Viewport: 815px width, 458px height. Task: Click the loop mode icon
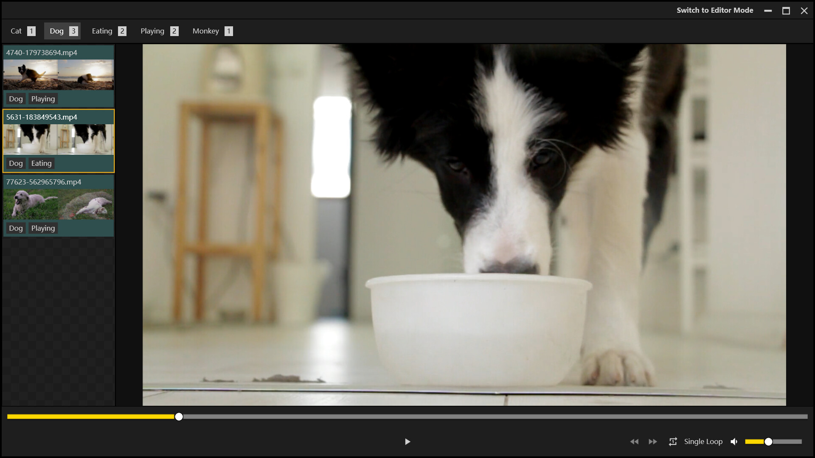[673, 441]
